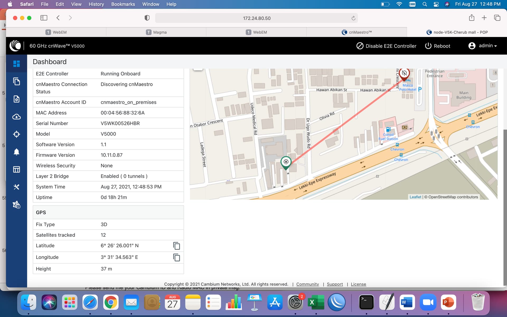Image resolution: width=507 pixels, height=317 pixels.
Task: Switch to the cnMaestro tab
Action: click(356, 32)
